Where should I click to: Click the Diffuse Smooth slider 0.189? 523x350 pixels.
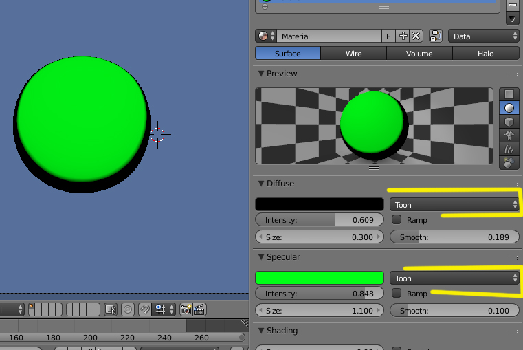point(454,237)
